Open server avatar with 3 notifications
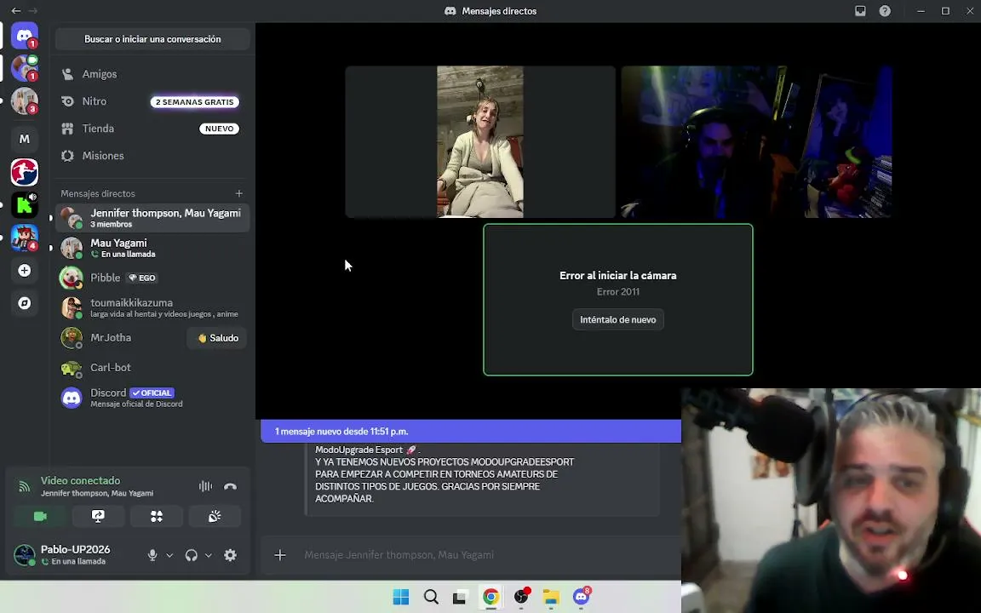This screenshot has width=981, height=613. tap(25, 101)
